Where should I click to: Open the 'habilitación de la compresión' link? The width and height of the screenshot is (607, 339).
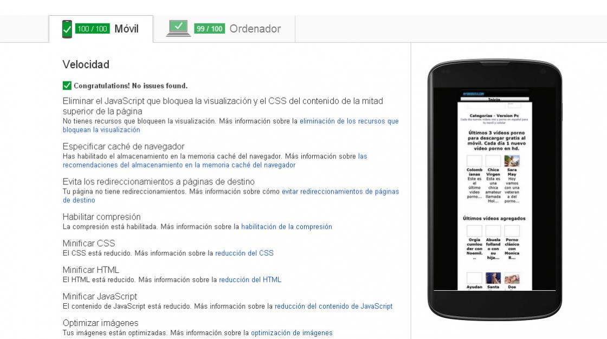pos(286,227)
